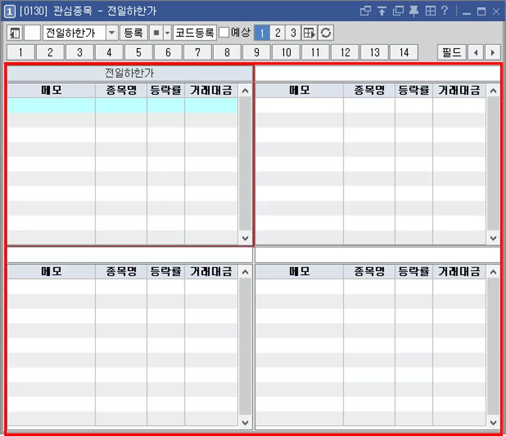Click the right arrow next to 필드

pos(492,52)
